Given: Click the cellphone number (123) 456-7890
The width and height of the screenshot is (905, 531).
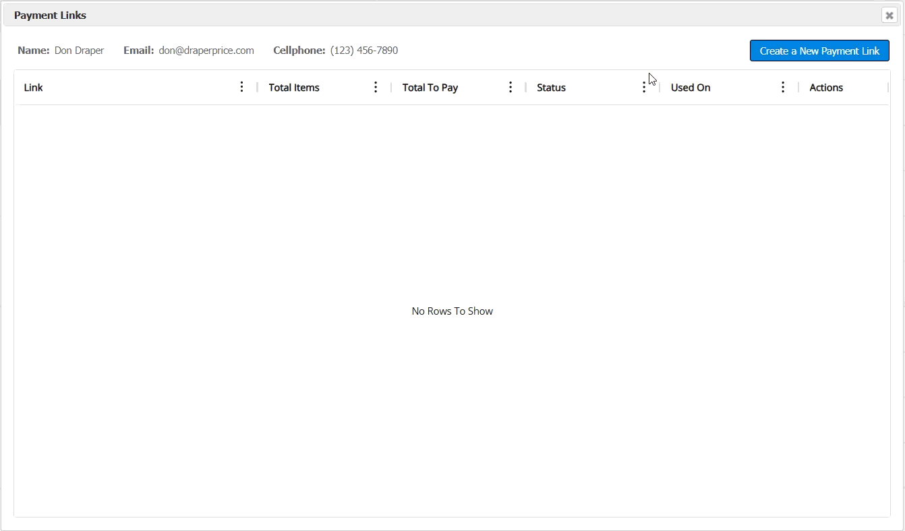Looking at the screenshot, I should tap(364, 51).
